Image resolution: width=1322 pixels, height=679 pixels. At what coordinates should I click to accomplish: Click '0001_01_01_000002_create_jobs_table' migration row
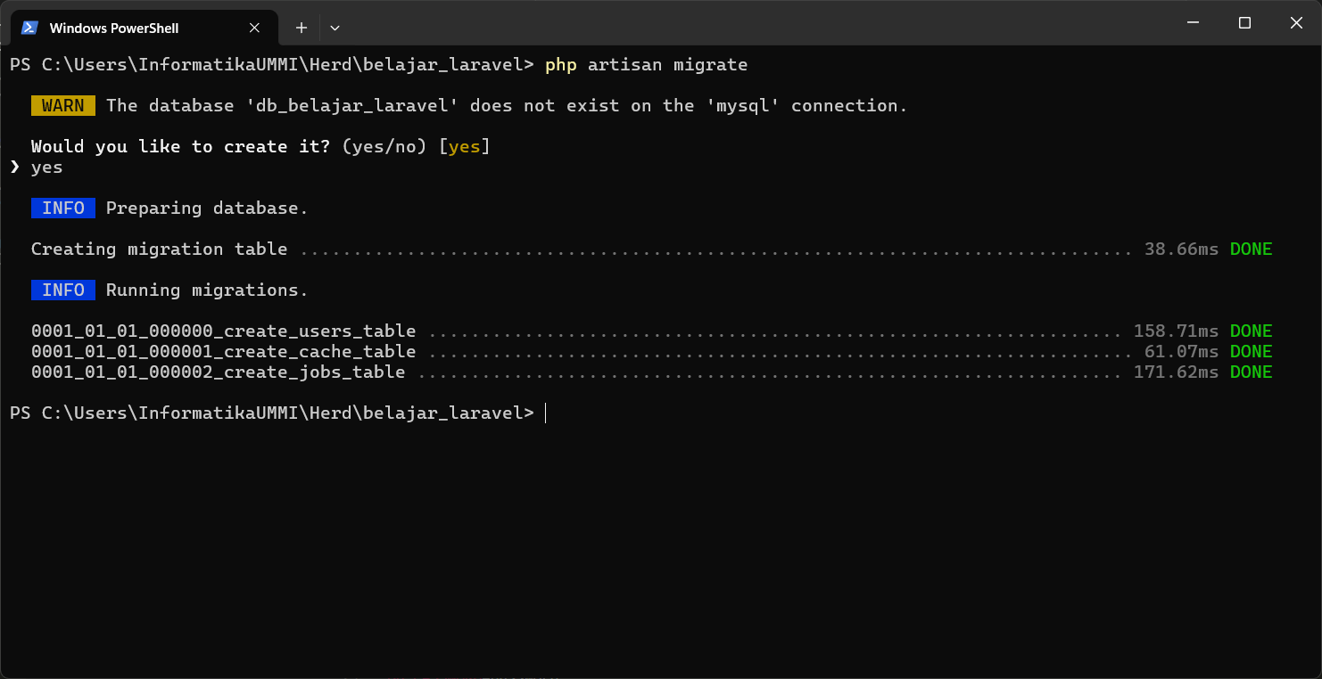pos(651,372)
